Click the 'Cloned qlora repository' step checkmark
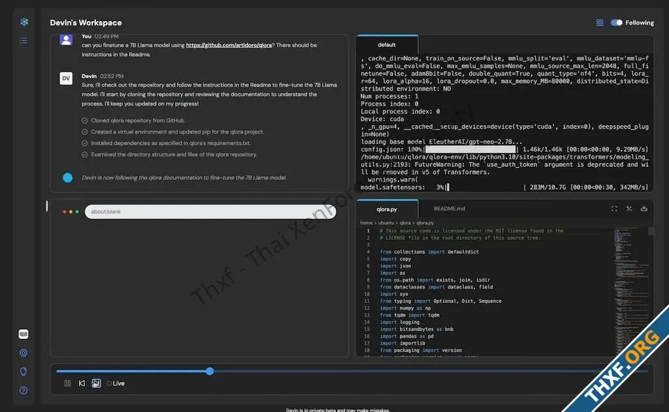 (x=84, y=121)
